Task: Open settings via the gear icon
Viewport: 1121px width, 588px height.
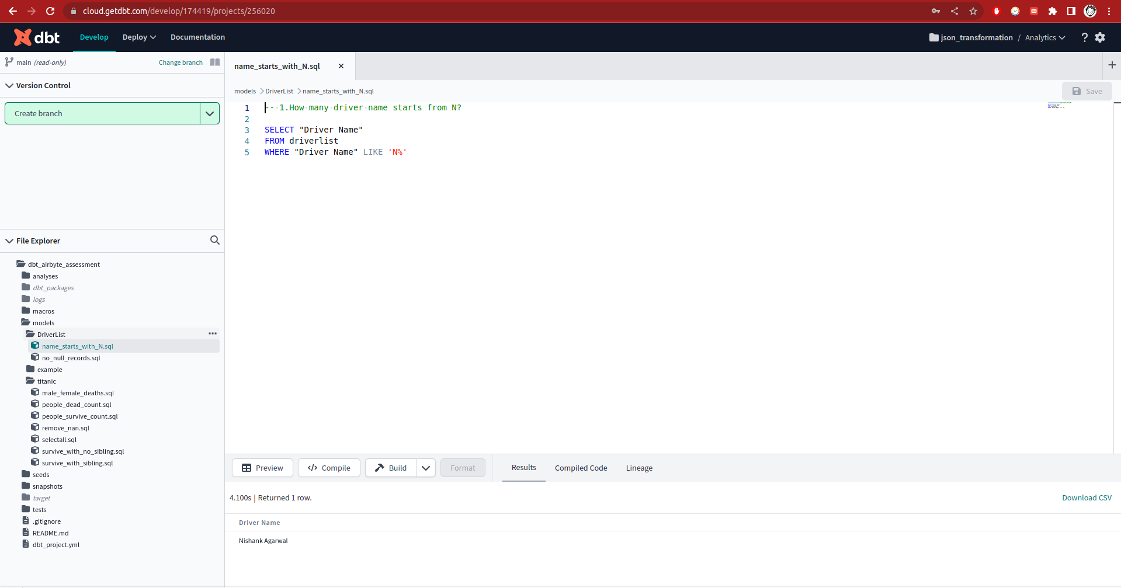Action: click(1101, 37)
